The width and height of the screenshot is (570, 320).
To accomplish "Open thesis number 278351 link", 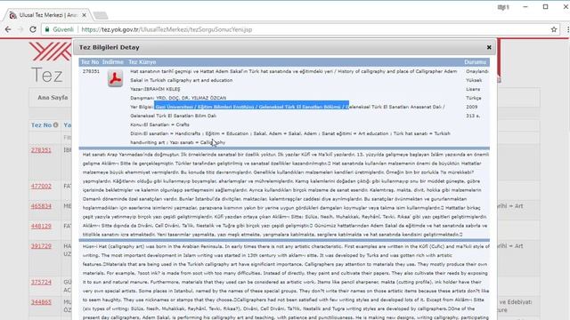I will tap(41, 150).
